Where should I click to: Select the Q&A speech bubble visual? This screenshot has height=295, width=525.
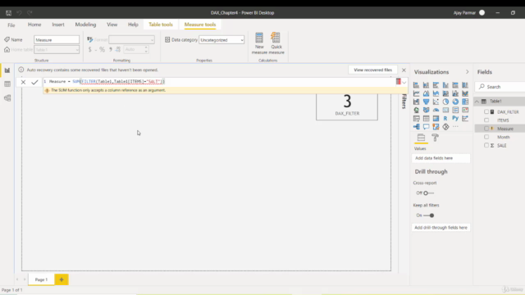[x=426, y=127]
